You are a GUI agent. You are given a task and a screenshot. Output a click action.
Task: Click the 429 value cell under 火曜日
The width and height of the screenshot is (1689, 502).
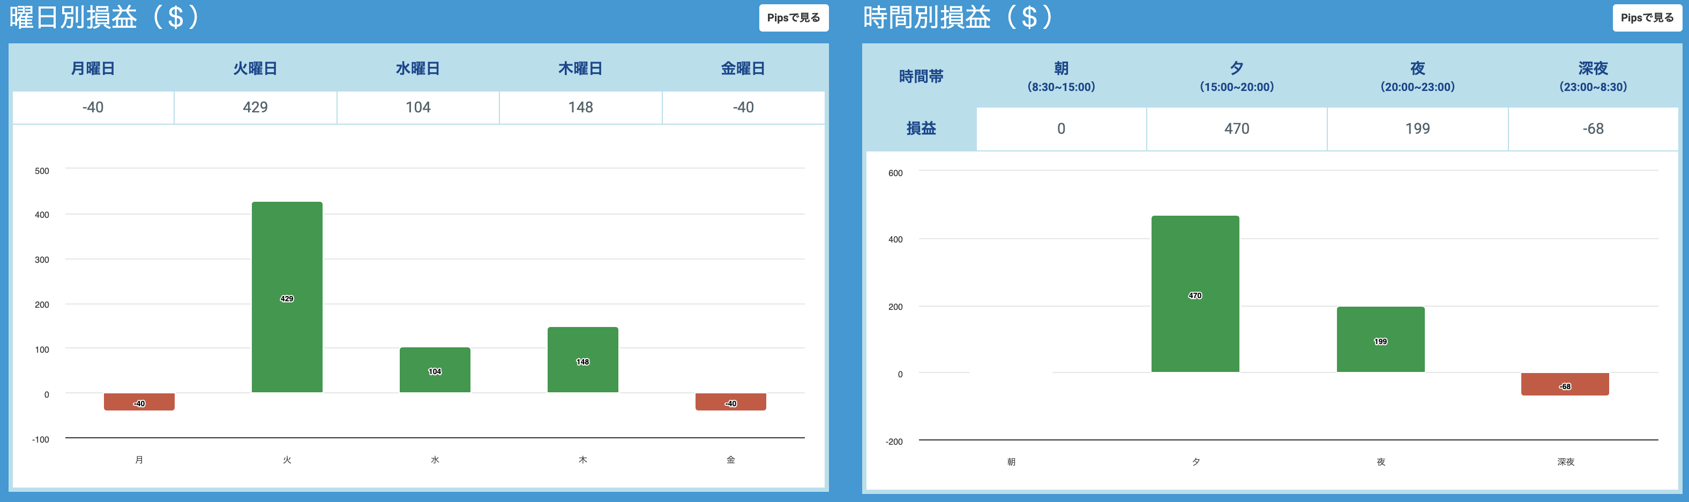click(256, 108)
